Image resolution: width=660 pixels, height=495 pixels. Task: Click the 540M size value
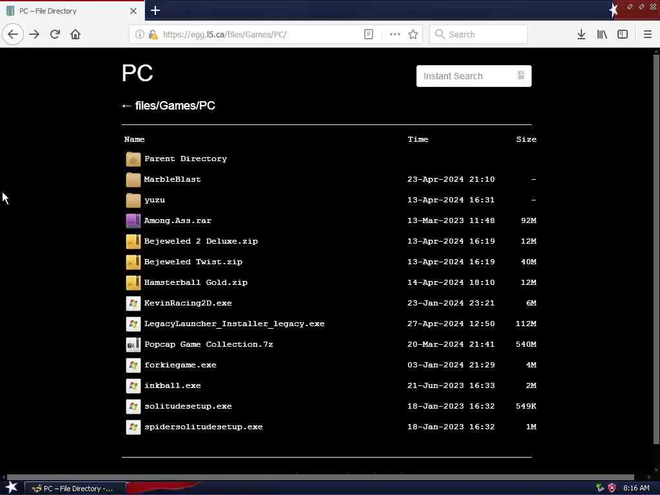coord(526,344)
